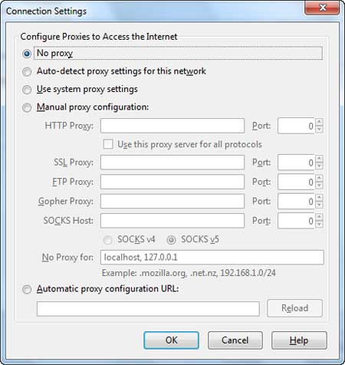The height and width of the screenshot is (365, 345).
Task: Focus the FTP Proxy input field
Action: 172,182
